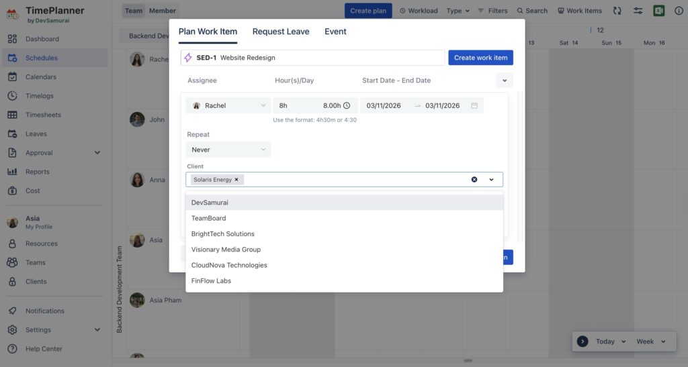688x367 pixels.
Task: Click the Teams group icon
Action: click(12, 262)
